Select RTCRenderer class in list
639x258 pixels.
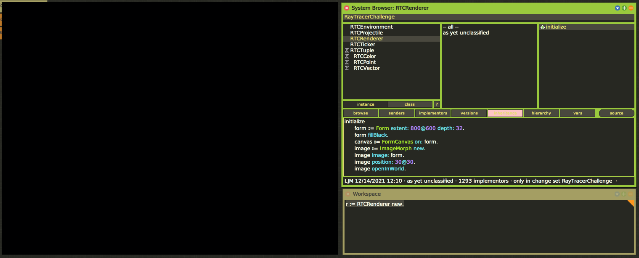pyautogui.click(x=392, y=39)
